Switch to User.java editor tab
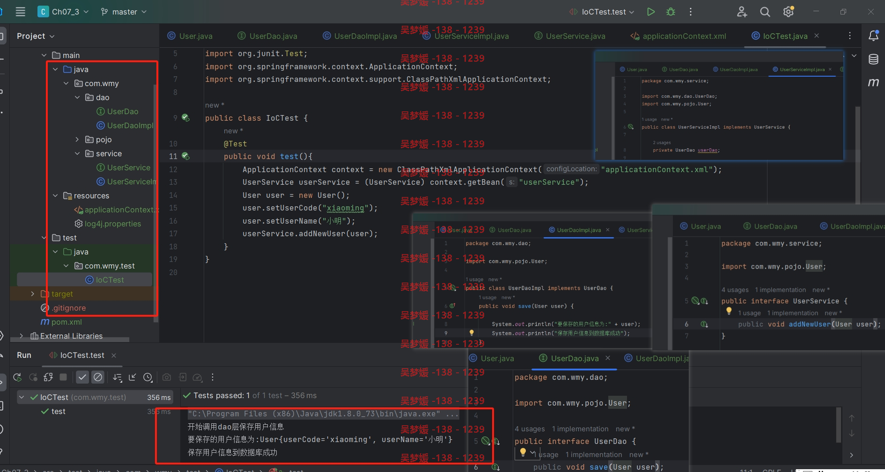Viewport: 885px width, 472px height. [190, 36]
